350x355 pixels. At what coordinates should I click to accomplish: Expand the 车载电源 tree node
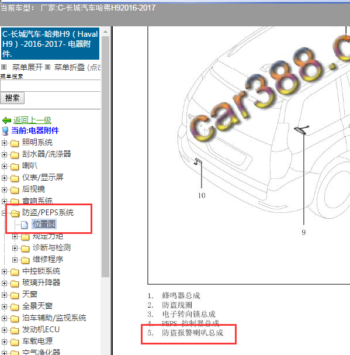pyautogui.click(x=4, y=342)
